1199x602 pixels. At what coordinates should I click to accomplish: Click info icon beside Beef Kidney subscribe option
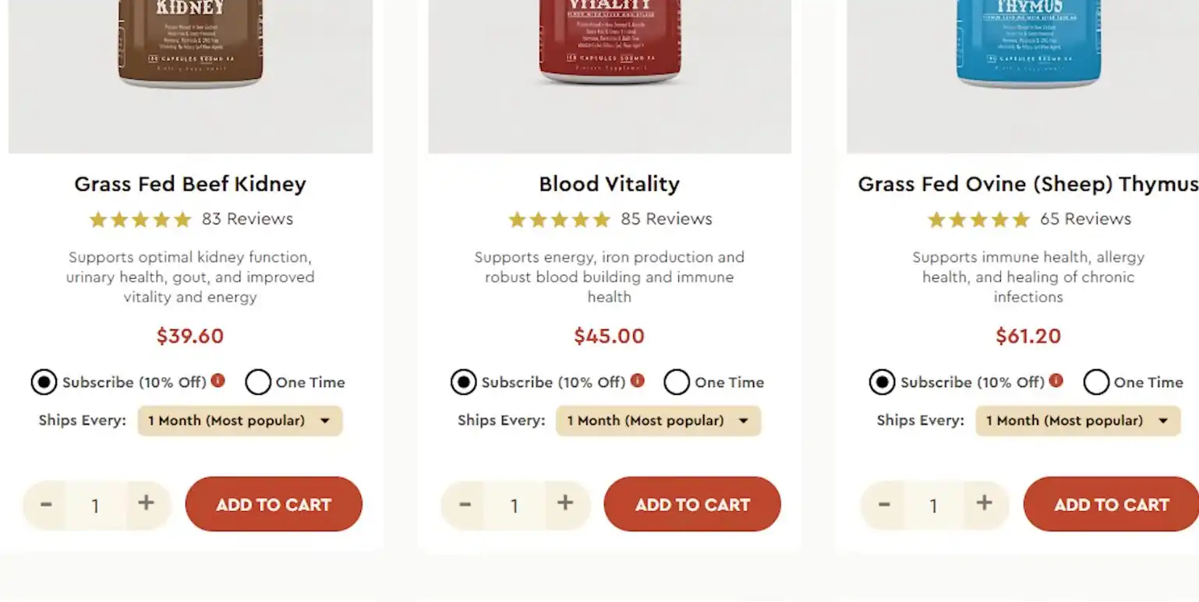218,381
